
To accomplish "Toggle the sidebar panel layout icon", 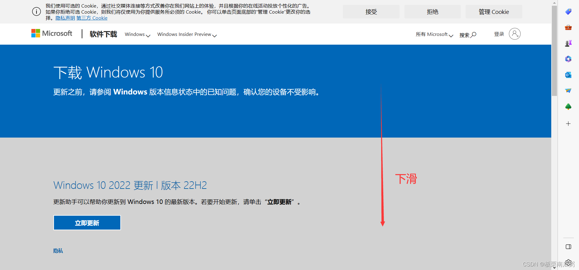I will 568,247.
